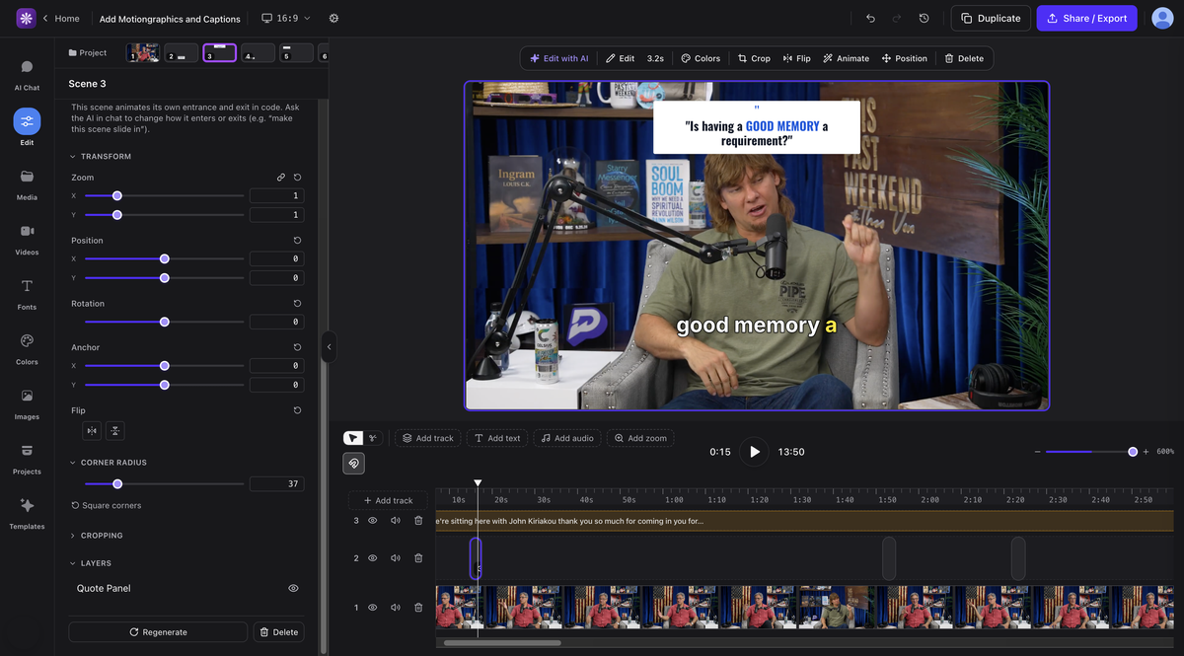Toggle the Zoom X/Y link icon
Image resolution: width=1184 pixels, height=656 pixels.
coord(281,178)
